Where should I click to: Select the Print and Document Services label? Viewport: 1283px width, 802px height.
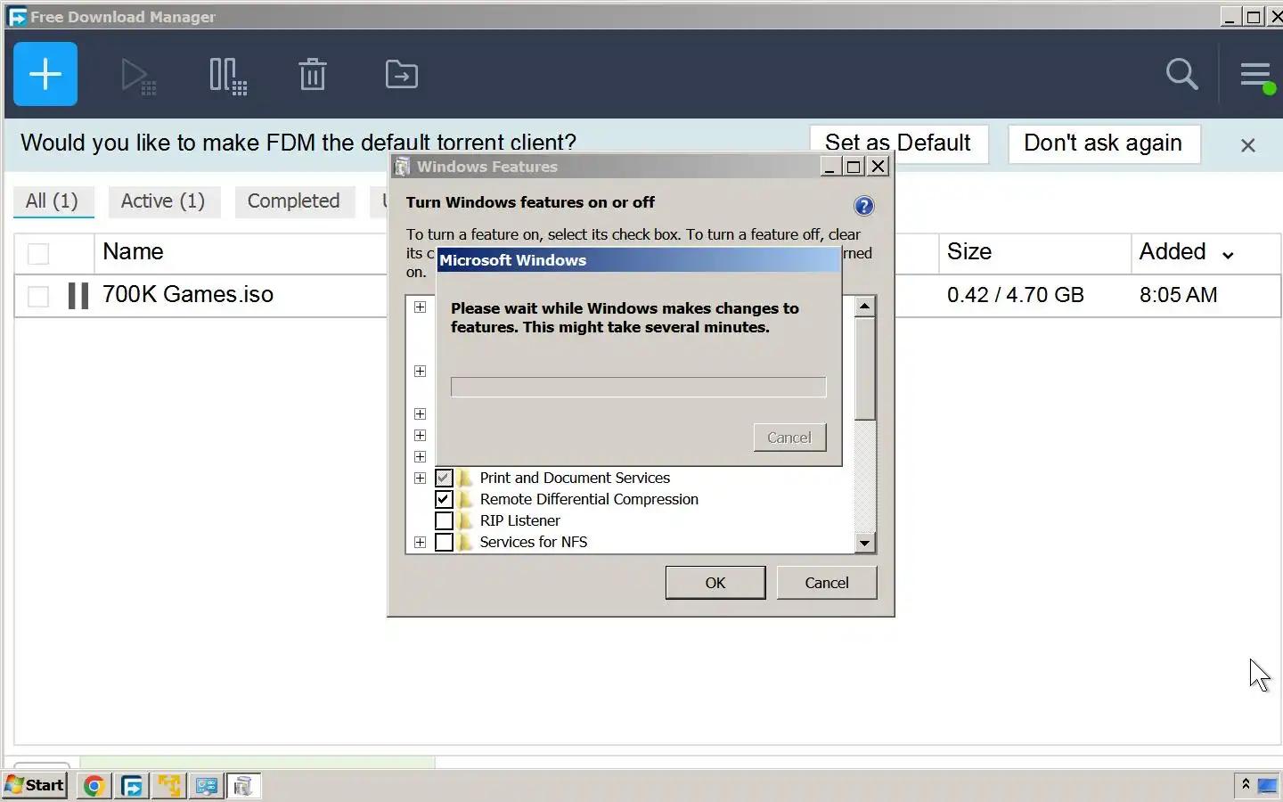[575, 479]
